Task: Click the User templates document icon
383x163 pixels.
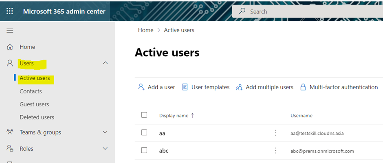Action: (x=185, y=87)
